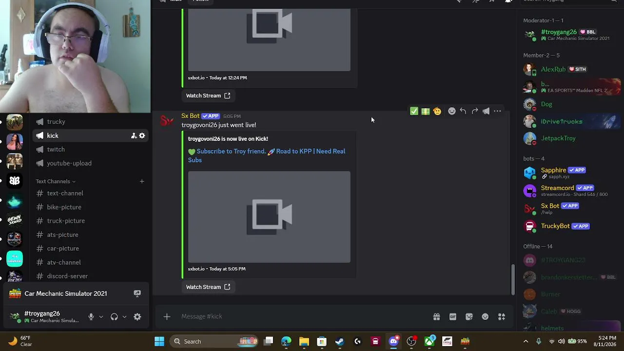Open Dog member profile
The image size is (624, 351).
coord(570,104)
